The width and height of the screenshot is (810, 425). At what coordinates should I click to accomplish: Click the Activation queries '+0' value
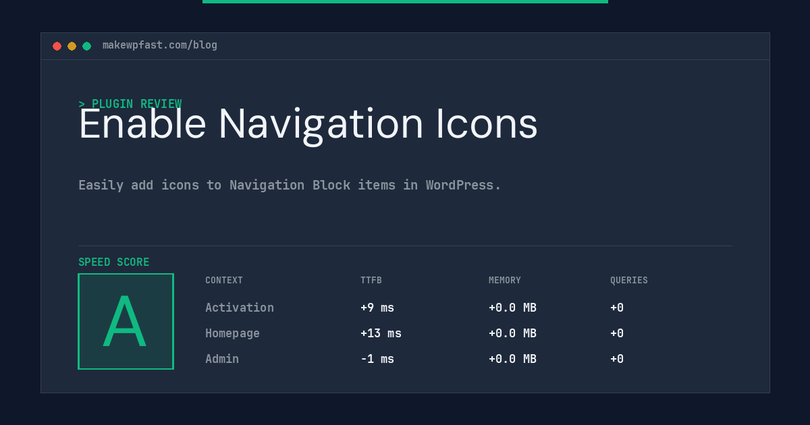pos(617,308)
